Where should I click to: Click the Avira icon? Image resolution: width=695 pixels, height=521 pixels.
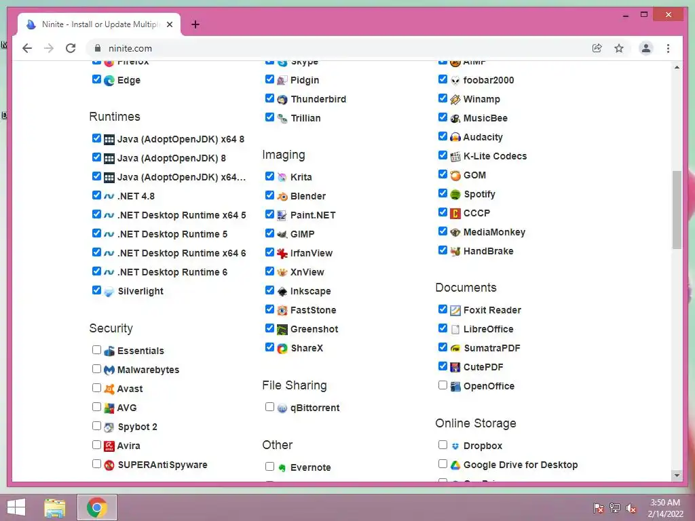[x=109, y=446]
